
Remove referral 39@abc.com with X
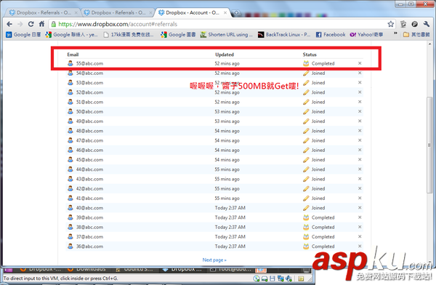coord(360,217)
